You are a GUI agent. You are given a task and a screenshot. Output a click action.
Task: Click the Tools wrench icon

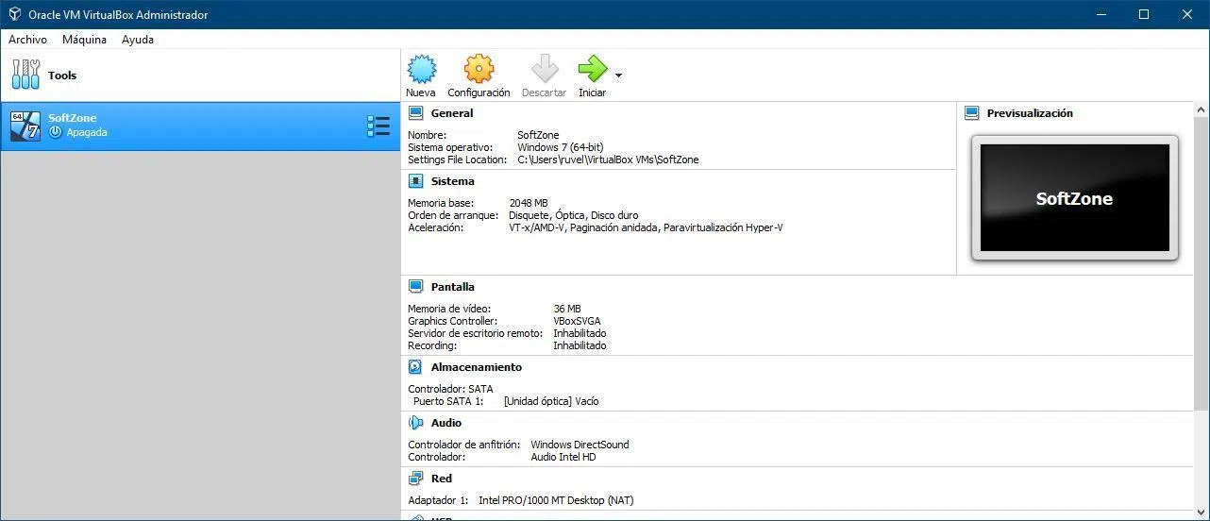tap(25, 75)
